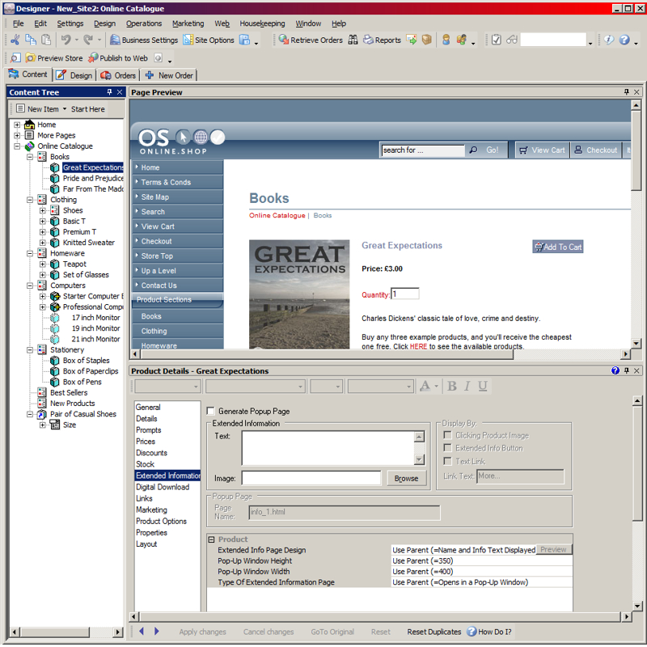This screenshot has width=647, height=647.
Task: Click Start Here in Content Tree
Action: click(x=87, y=109)
